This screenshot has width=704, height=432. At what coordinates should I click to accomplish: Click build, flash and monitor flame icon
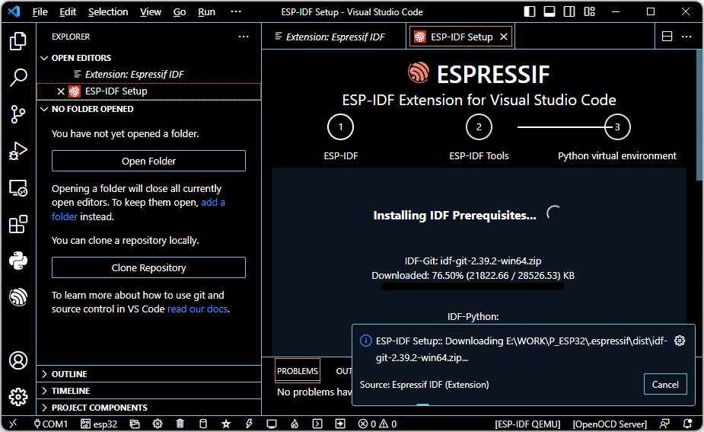[295, 424]
